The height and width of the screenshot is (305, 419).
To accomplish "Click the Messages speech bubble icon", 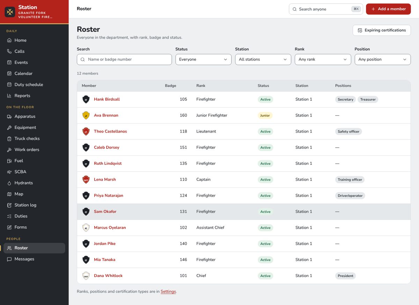I will pos(9,259).
